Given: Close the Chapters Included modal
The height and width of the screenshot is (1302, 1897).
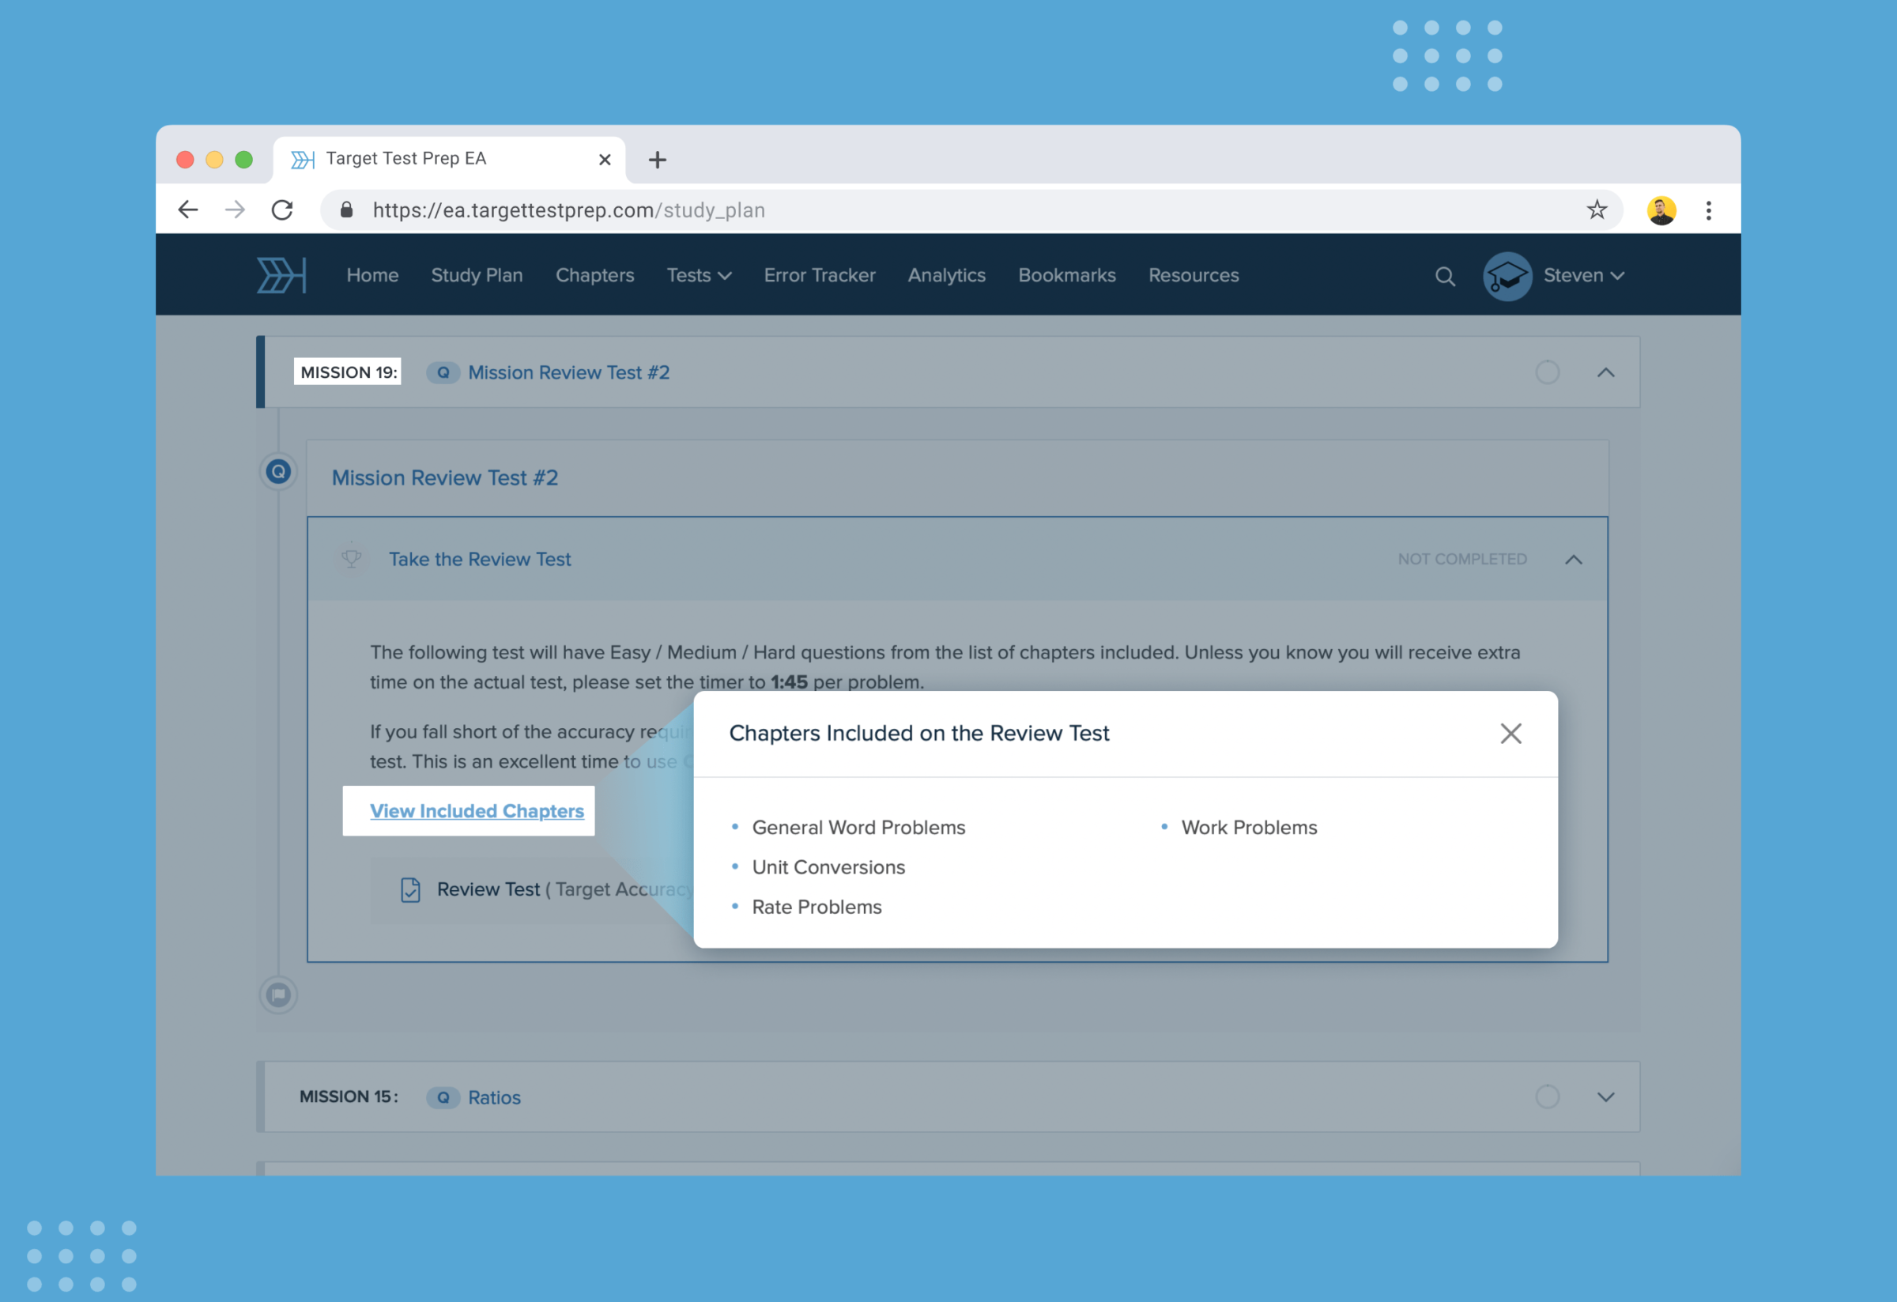Looking at the screenshot, I should click(x=1510, y=733).
